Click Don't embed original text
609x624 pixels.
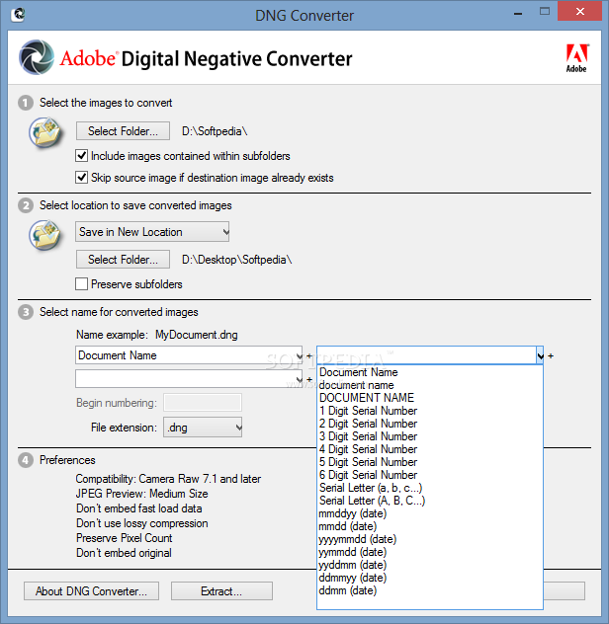tap(124, 553)
